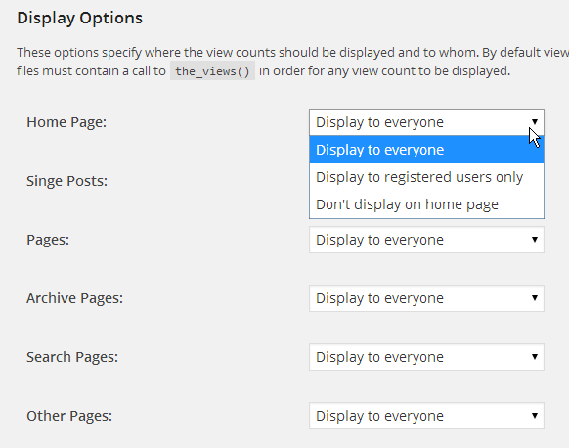The width and height of the screenshot is (569, 448).
Task: Open the Pages display dropdown
Action: coord(426,240)
